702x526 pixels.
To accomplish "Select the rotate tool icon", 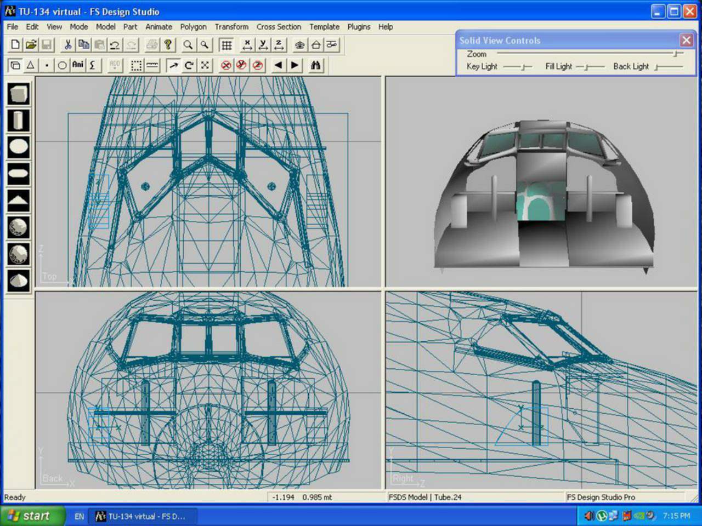I will [189, 65].
